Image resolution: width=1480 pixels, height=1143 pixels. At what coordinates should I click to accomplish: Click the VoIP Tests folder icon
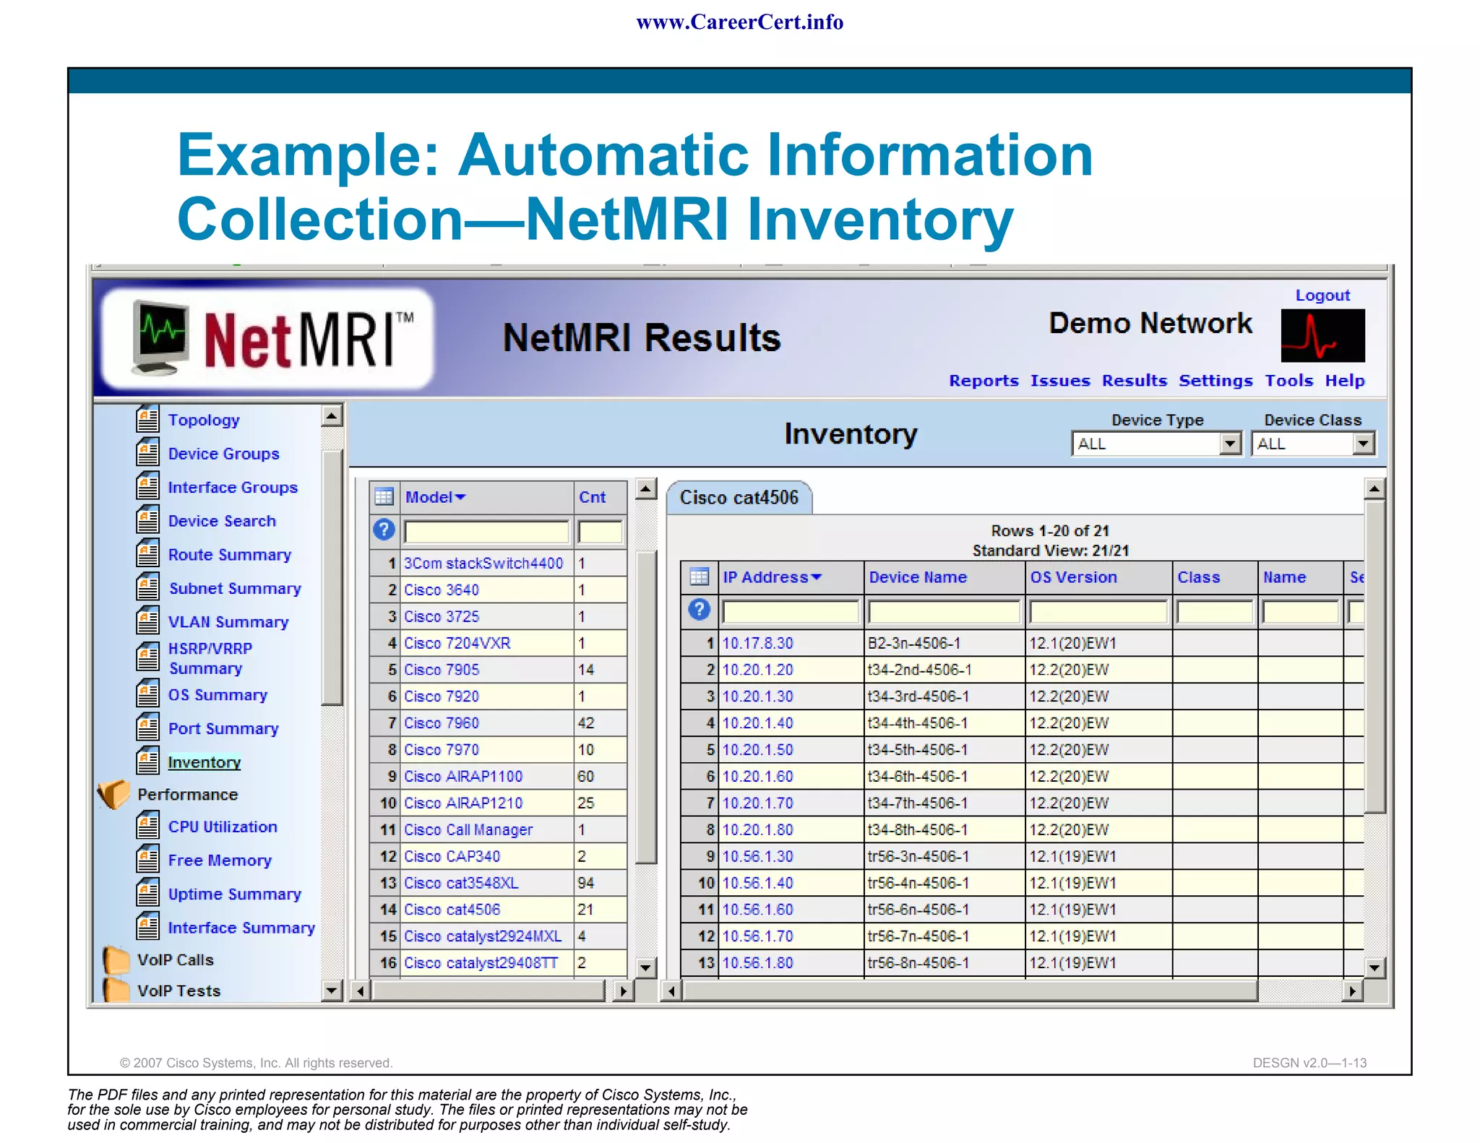pyautogui.click(x=116, y=991)
